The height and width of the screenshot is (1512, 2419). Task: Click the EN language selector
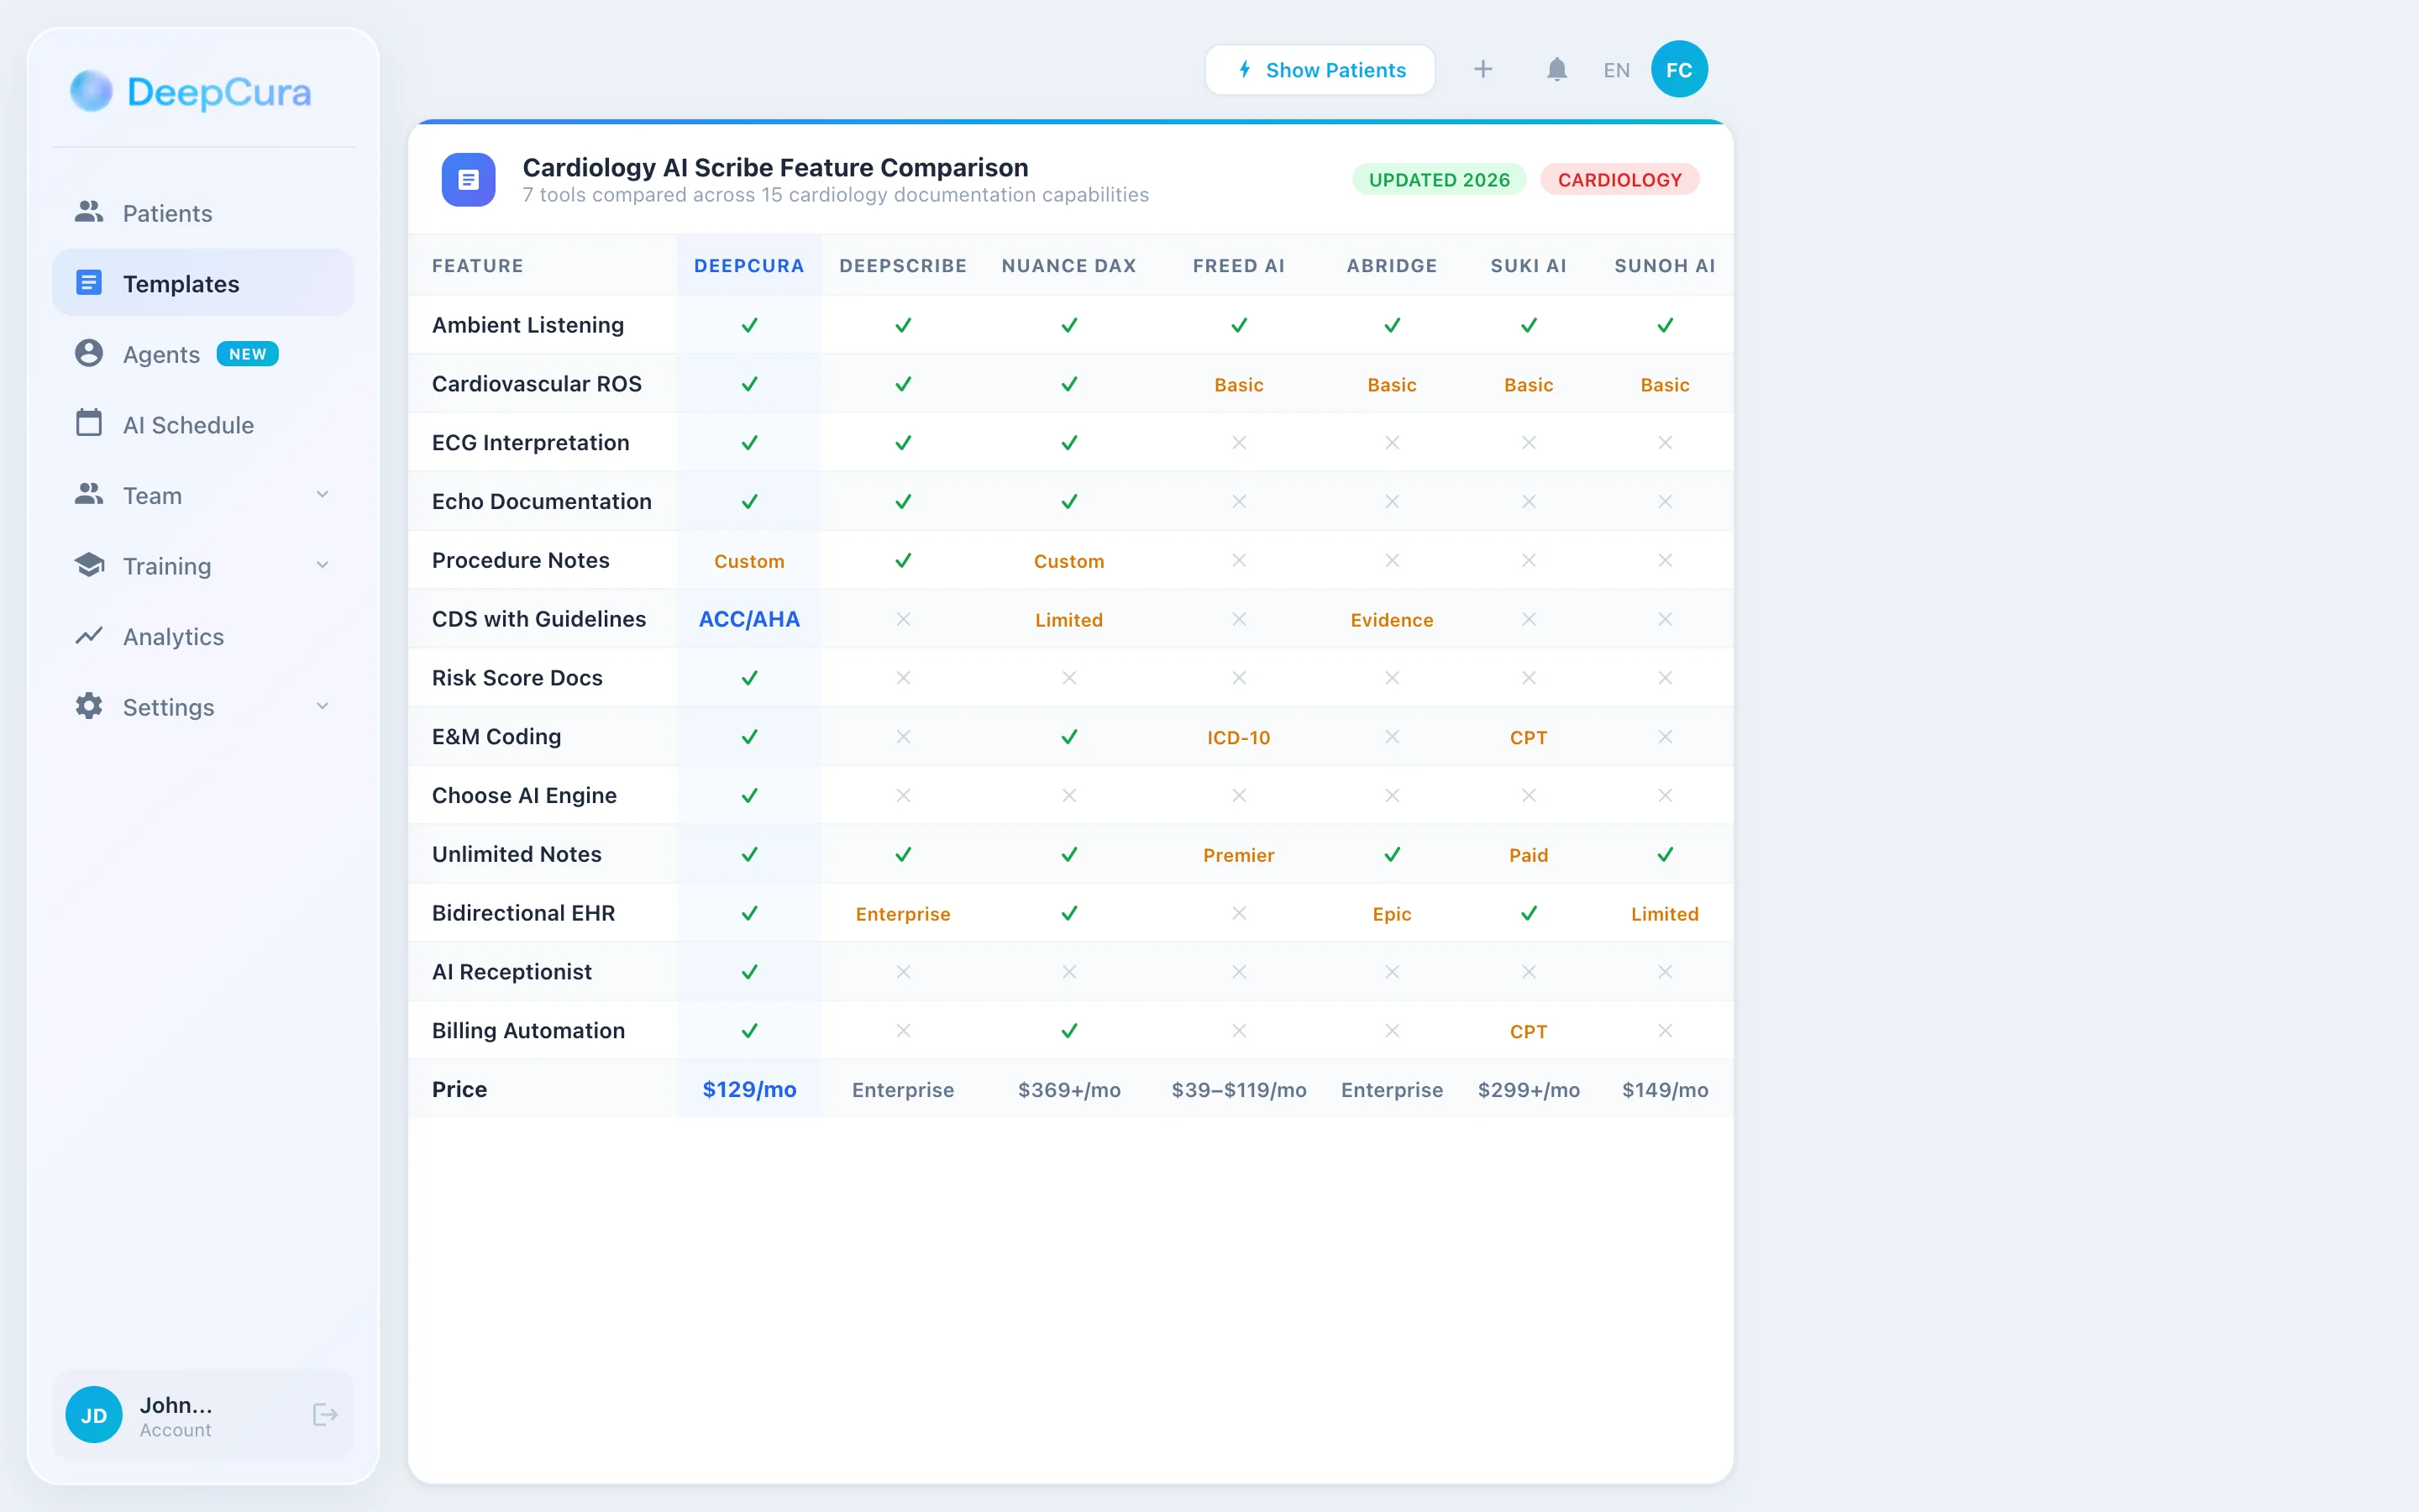coord(1615,69)
